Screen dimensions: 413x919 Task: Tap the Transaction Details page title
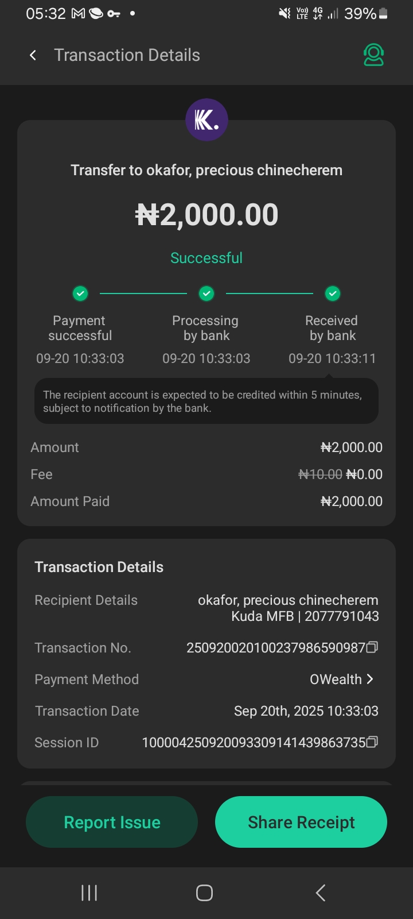[127, 55]
